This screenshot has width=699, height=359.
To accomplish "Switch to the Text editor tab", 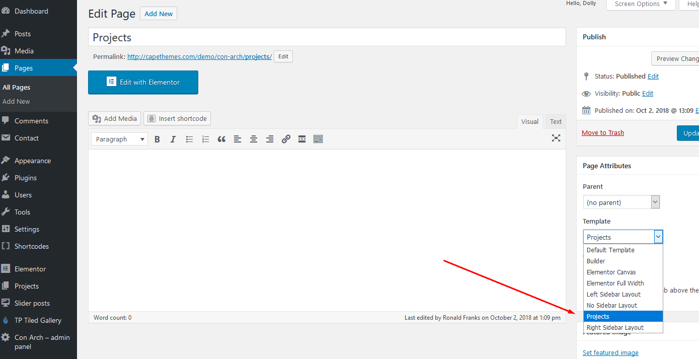I will [556, 122].
